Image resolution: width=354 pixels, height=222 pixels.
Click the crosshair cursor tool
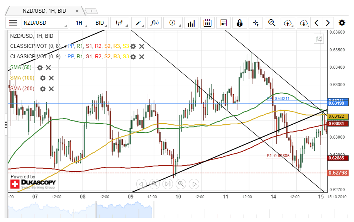[x=256, y=23]
